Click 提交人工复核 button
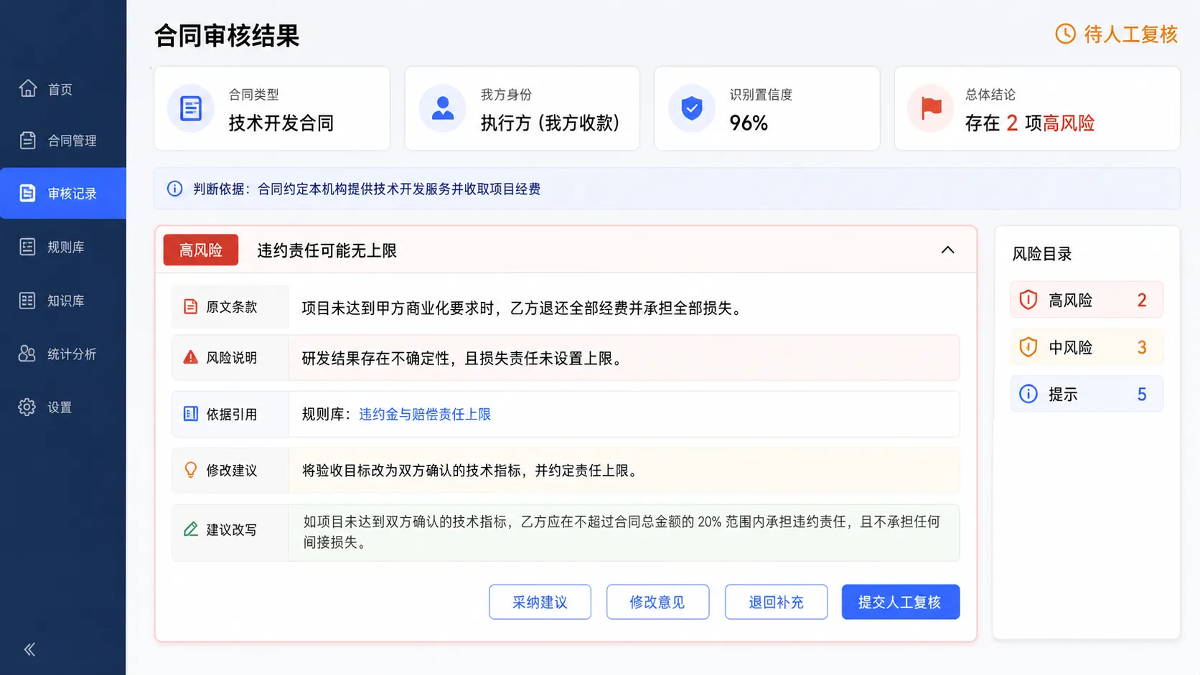This screenshot has width=1200, height=675. coord(900,602)
